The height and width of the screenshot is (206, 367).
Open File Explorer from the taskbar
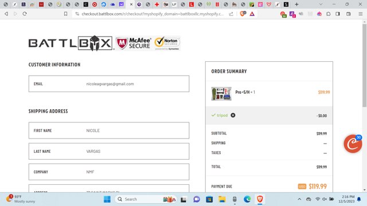coord(222,199)
